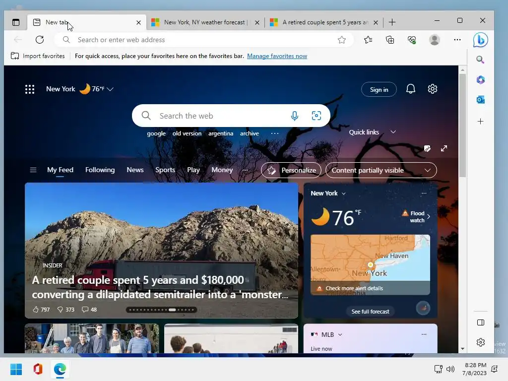This screenshot has height=381, width=508.
Task: Expand the New York location chevron in weather card
Action: [344, 193]
